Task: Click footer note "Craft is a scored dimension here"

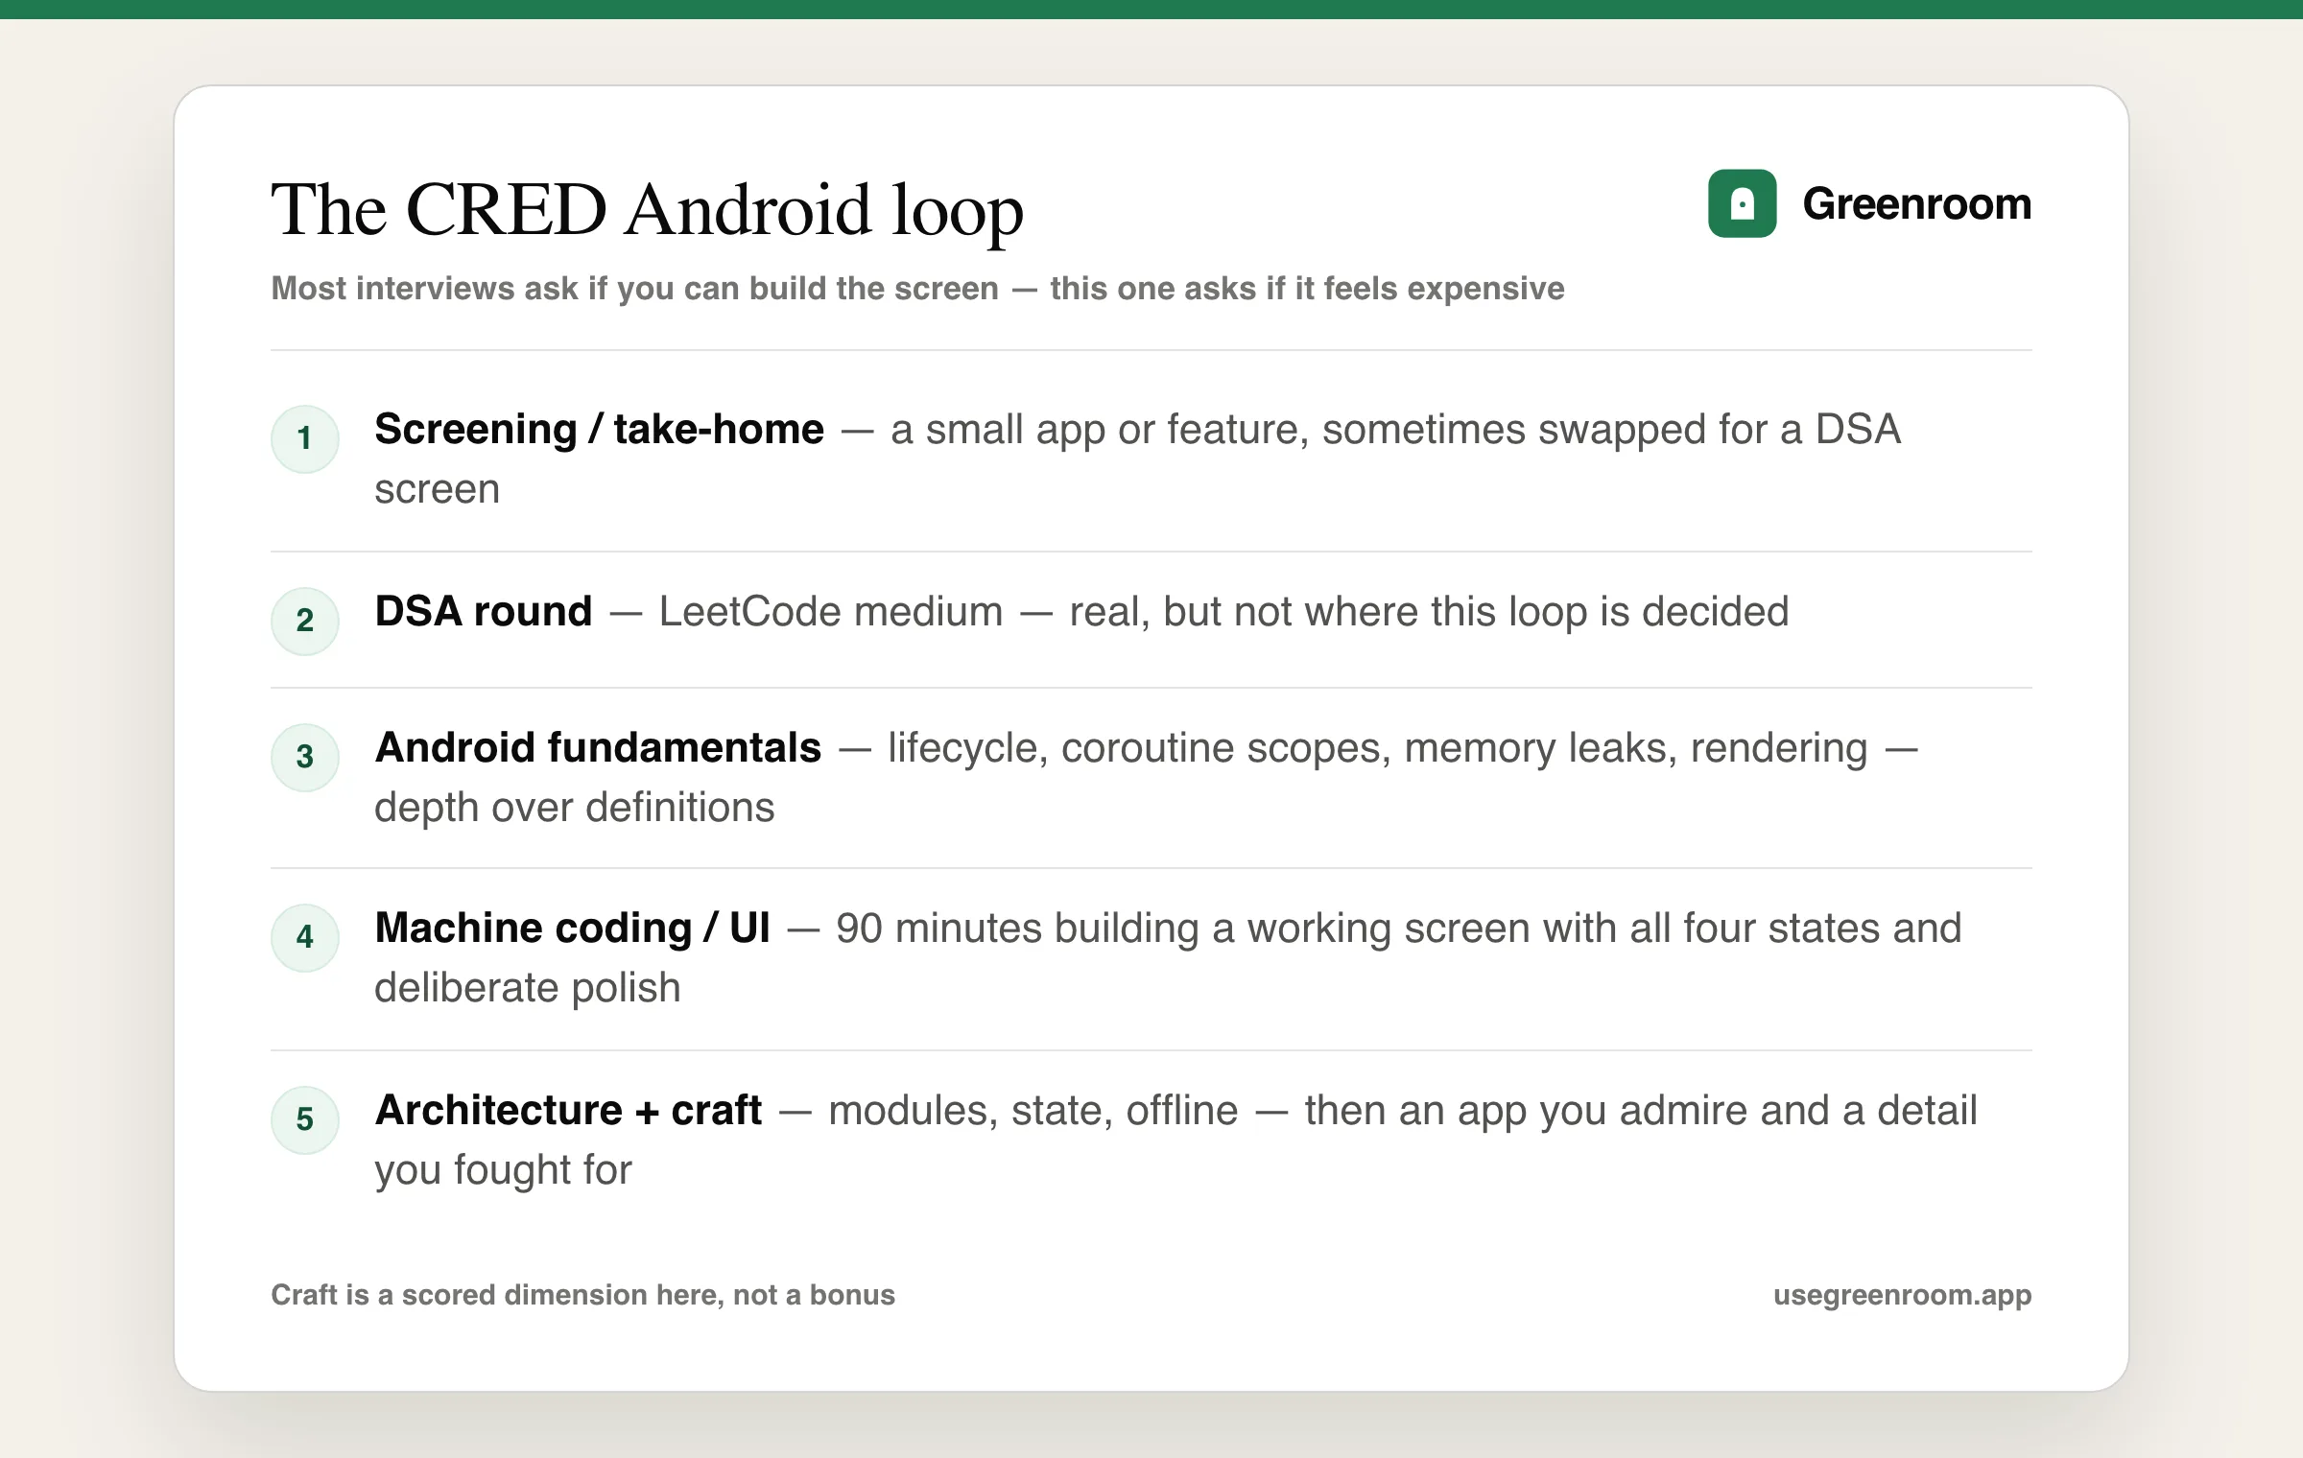Action: (496, 1295)
